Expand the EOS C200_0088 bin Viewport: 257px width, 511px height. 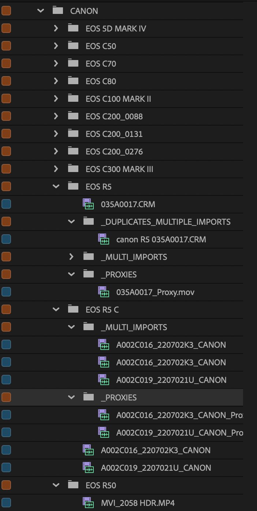pyautogui.click(x=56, y=116)
